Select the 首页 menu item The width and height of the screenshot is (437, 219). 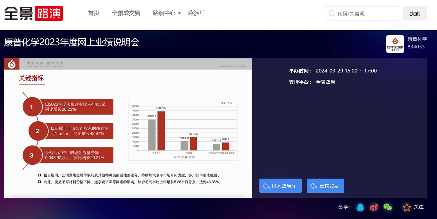(93, 13)
